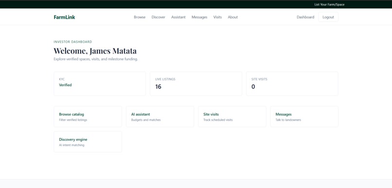Click List Your Farm/Space in top banner
Screen dimensions: 392x188
coord(329,4)
